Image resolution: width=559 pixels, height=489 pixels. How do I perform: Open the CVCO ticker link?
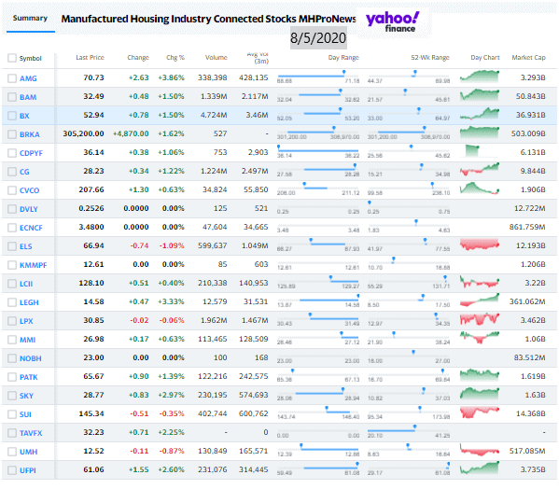pyautogui.click(x=29, y=190)
